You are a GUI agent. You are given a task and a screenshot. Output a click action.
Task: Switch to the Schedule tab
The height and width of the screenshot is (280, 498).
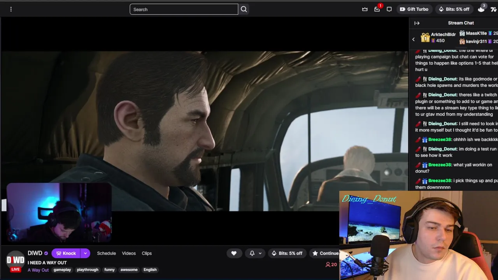[106, 253]
